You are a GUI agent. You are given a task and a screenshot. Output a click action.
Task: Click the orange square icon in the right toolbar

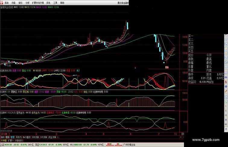coord(226,53)
